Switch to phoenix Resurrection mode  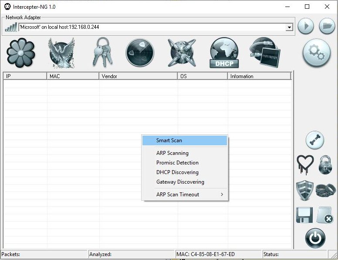(x=61, y=53)
